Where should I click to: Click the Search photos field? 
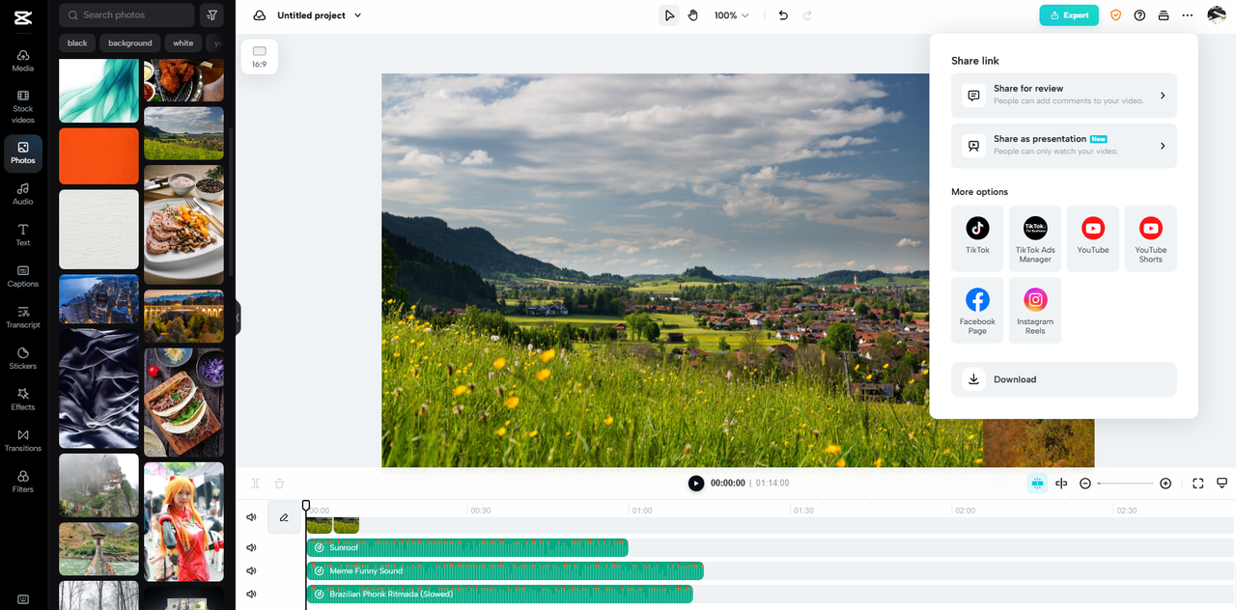126,14
